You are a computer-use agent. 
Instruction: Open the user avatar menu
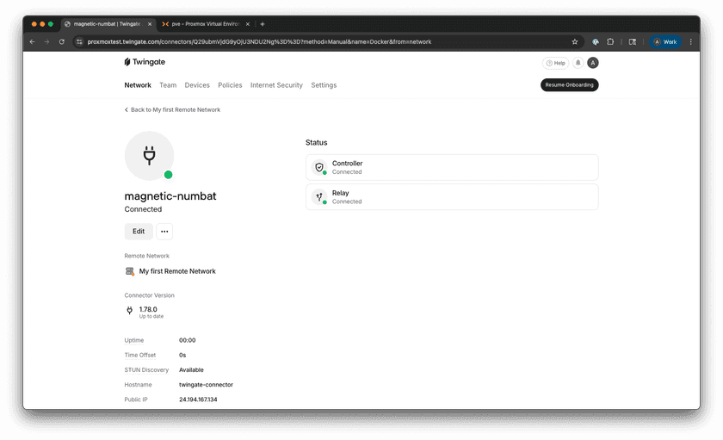pyautogui.click(x=592, y=63)
